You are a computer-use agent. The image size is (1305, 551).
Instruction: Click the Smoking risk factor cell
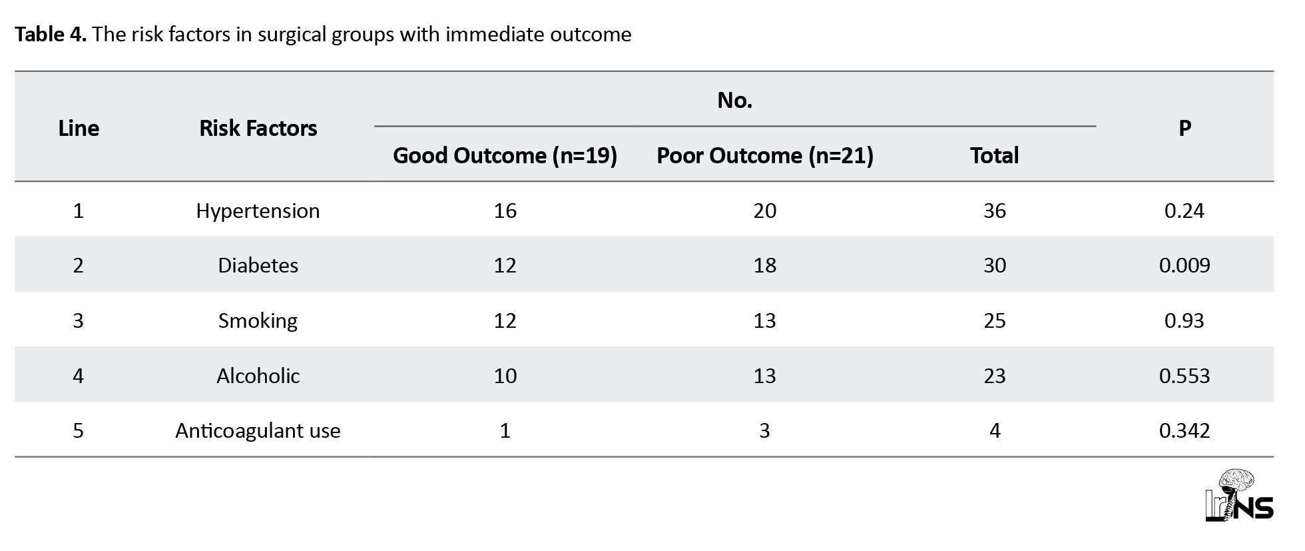258,320
